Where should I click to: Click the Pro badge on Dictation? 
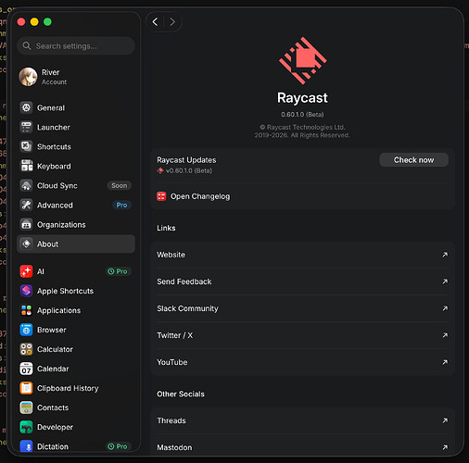[x=118, y=446]
